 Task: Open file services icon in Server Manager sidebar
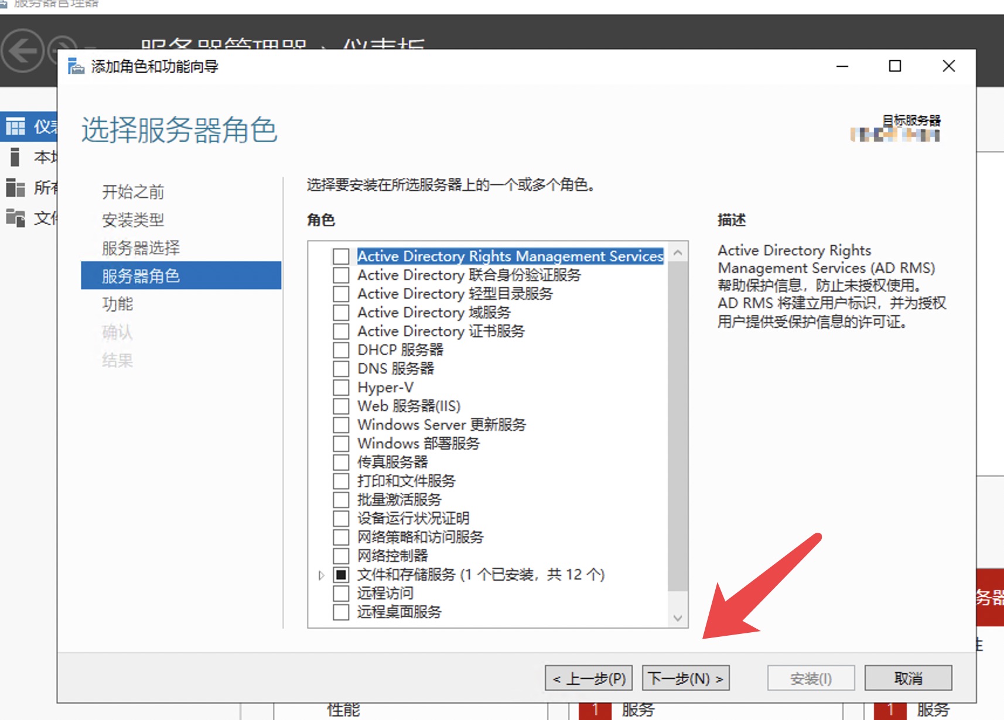(15, 218)
